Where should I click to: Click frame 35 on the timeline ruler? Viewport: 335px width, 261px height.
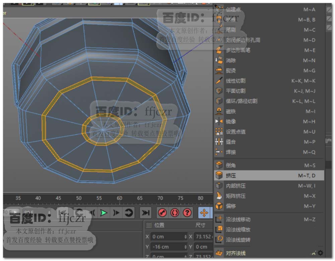[18, 198]
